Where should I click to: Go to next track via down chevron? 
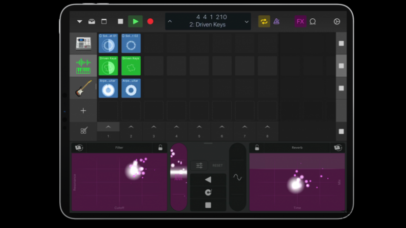[246, 22]
